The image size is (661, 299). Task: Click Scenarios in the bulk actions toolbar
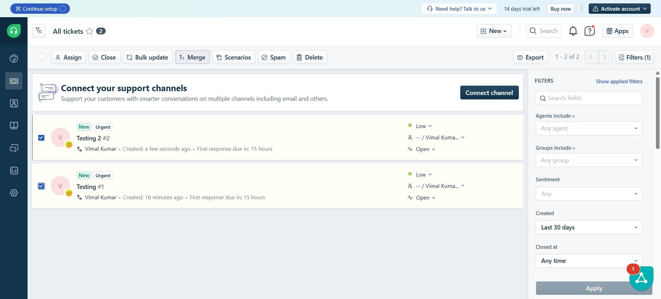pyautogui.click(x=234, y=57)
